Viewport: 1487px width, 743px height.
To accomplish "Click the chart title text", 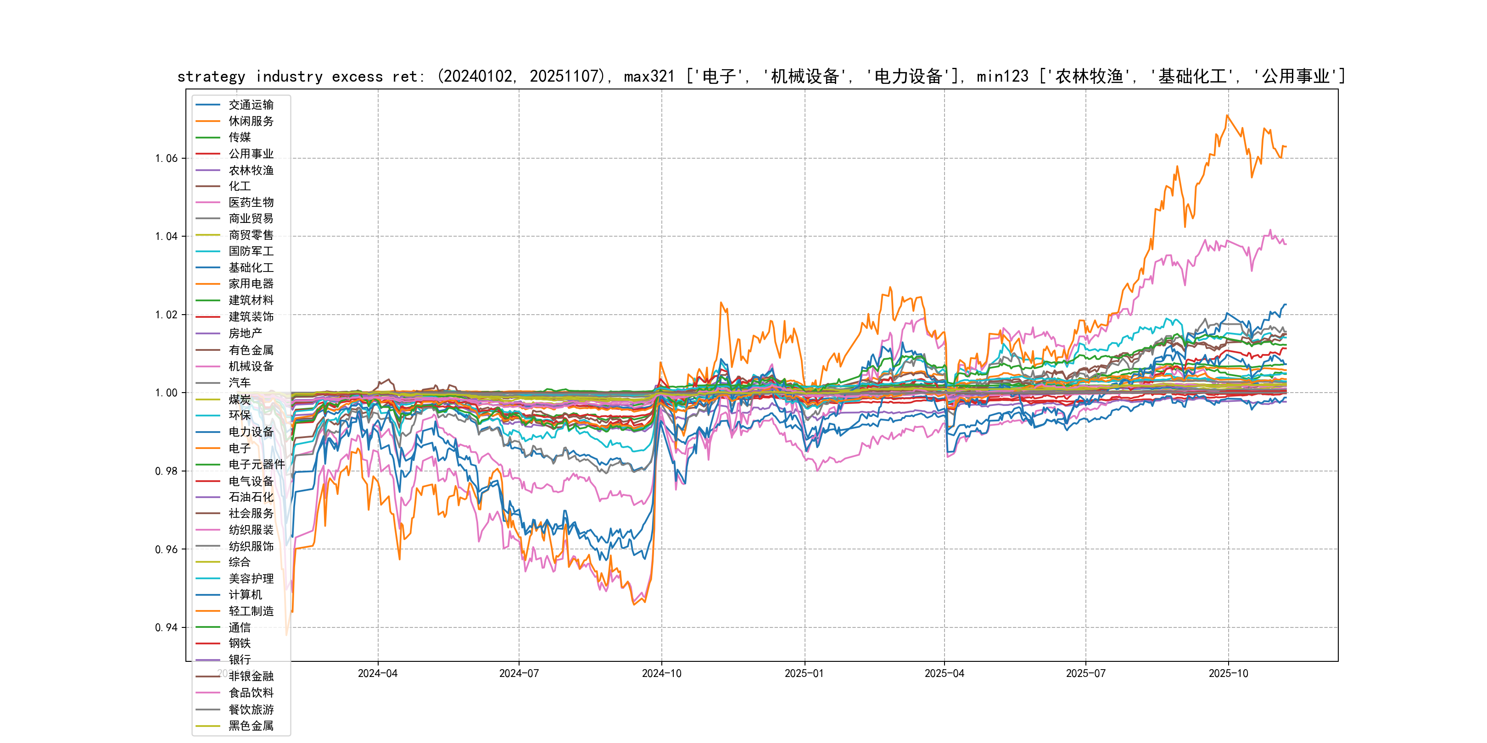I will [761, 76].
